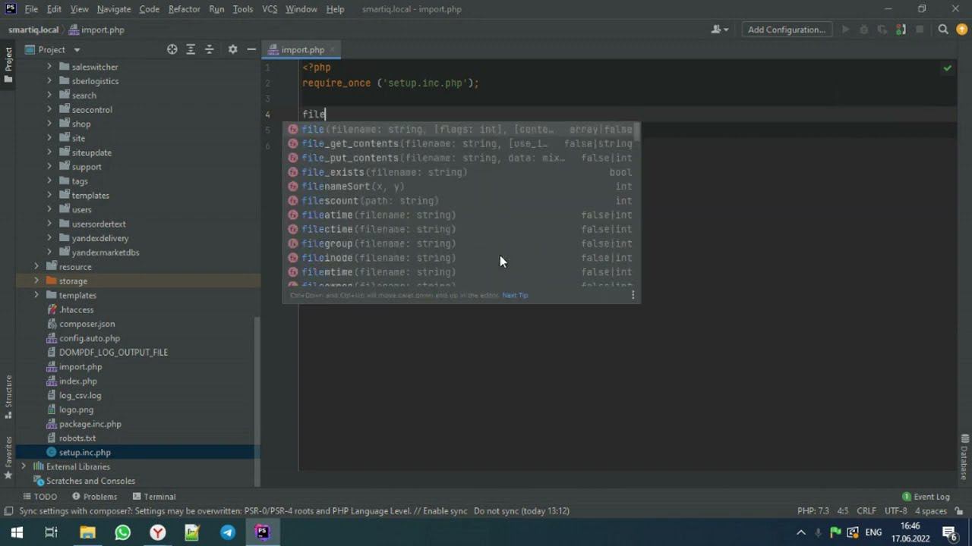The height and width of the screenshot is (546, 972).
Task: Open the VCS menu
Action: 270,9
